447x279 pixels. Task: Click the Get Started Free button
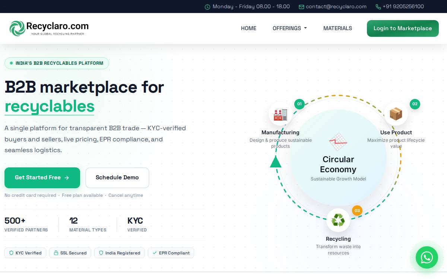42,178
